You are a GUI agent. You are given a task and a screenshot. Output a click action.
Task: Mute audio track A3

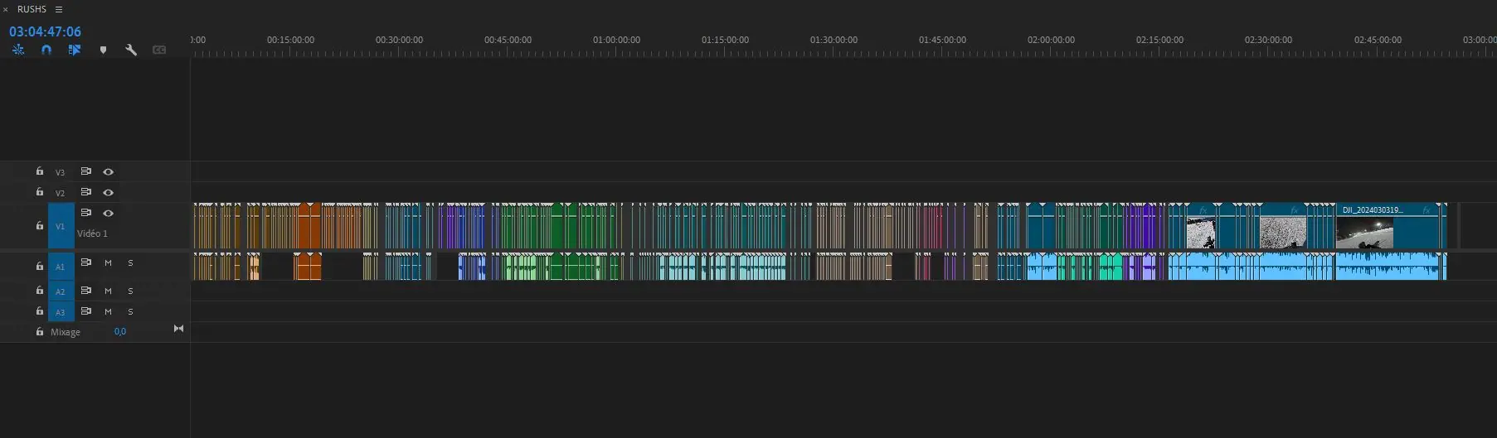[x=108, y=311]
